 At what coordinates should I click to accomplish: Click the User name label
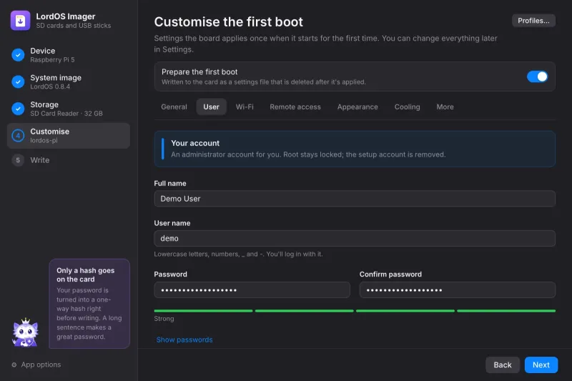pyautogui.click(x=172, y=223)
